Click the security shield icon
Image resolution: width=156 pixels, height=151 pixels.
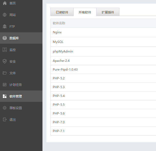tap(5, 61)
